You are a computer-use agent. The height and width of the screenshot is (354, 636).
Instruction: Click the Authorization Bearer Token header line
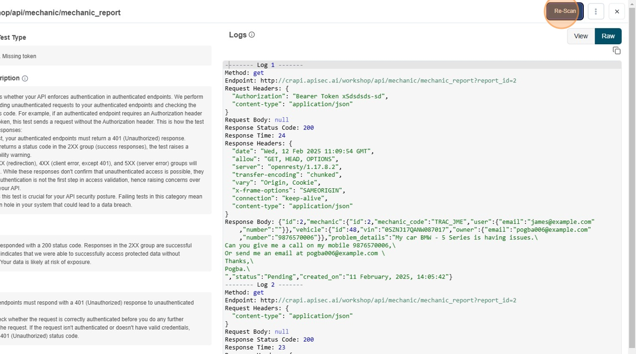pyautogui.click(x=310, y=96)
